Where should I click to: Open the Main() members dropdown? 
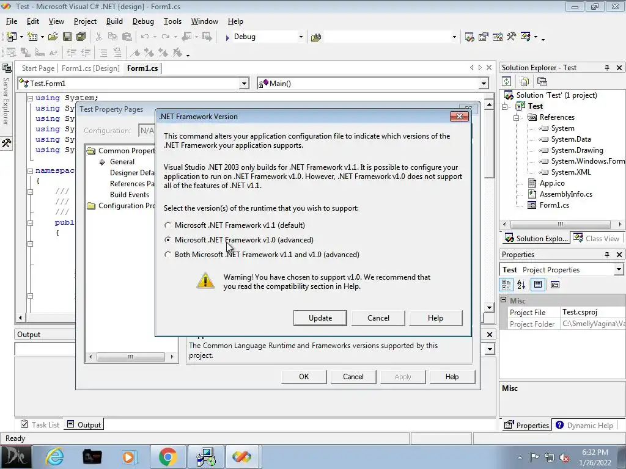(484, 83)
